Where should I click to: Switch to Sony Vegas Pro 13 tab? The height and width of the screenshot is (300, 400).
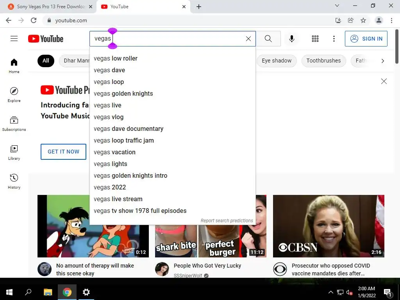click(48, 7)
